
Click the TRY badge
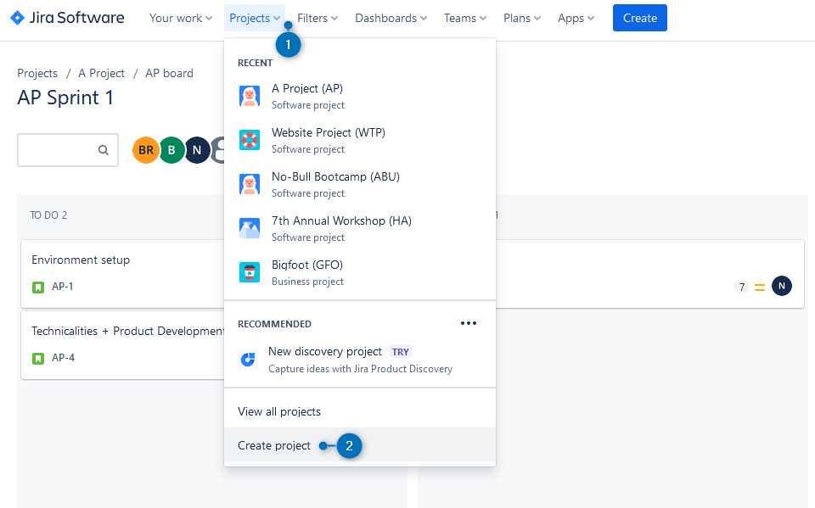click(x=400, y=352)
